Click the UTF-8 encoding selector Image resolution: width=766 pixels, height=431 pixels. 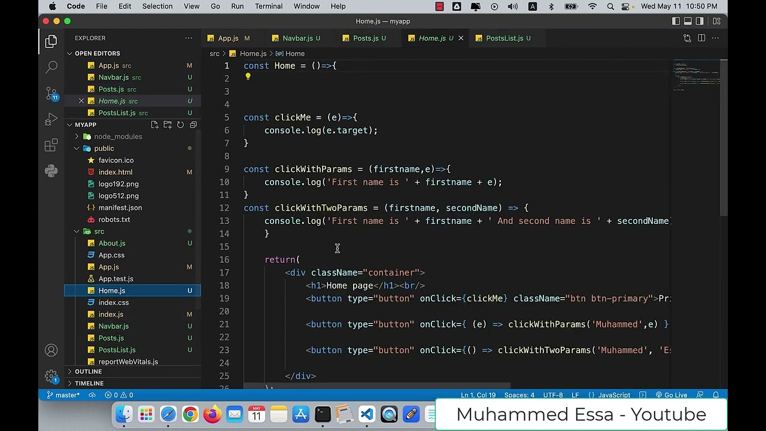click(553, 395)
